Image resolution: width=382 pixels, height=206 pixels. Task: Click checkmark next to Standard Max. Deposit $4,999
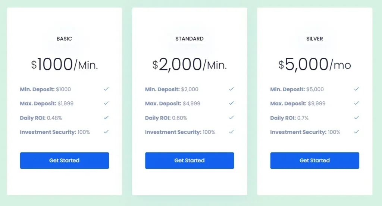tap(231, 103)
